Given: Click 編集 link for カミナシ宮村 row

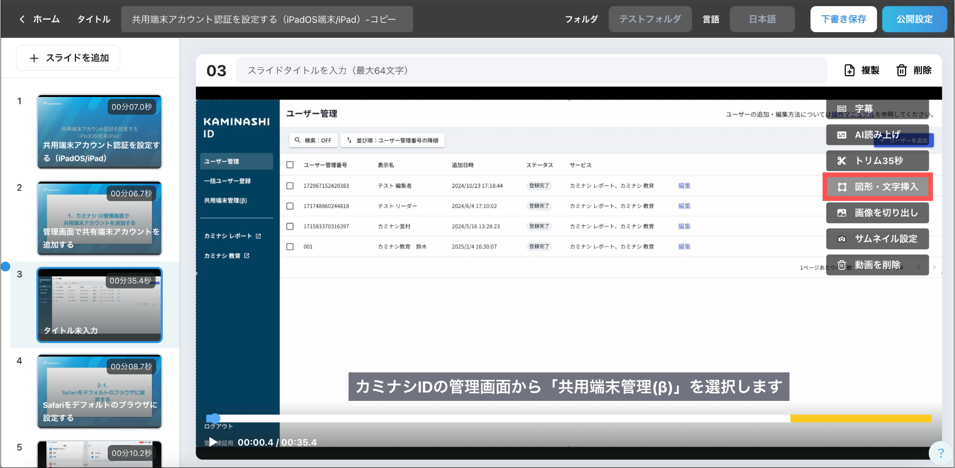Looking at the screenshot, I should coord(684,227).
